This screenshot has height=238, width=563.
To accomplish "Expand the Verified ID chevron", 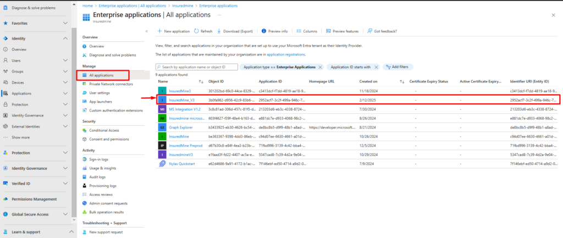I will [65, 184].
